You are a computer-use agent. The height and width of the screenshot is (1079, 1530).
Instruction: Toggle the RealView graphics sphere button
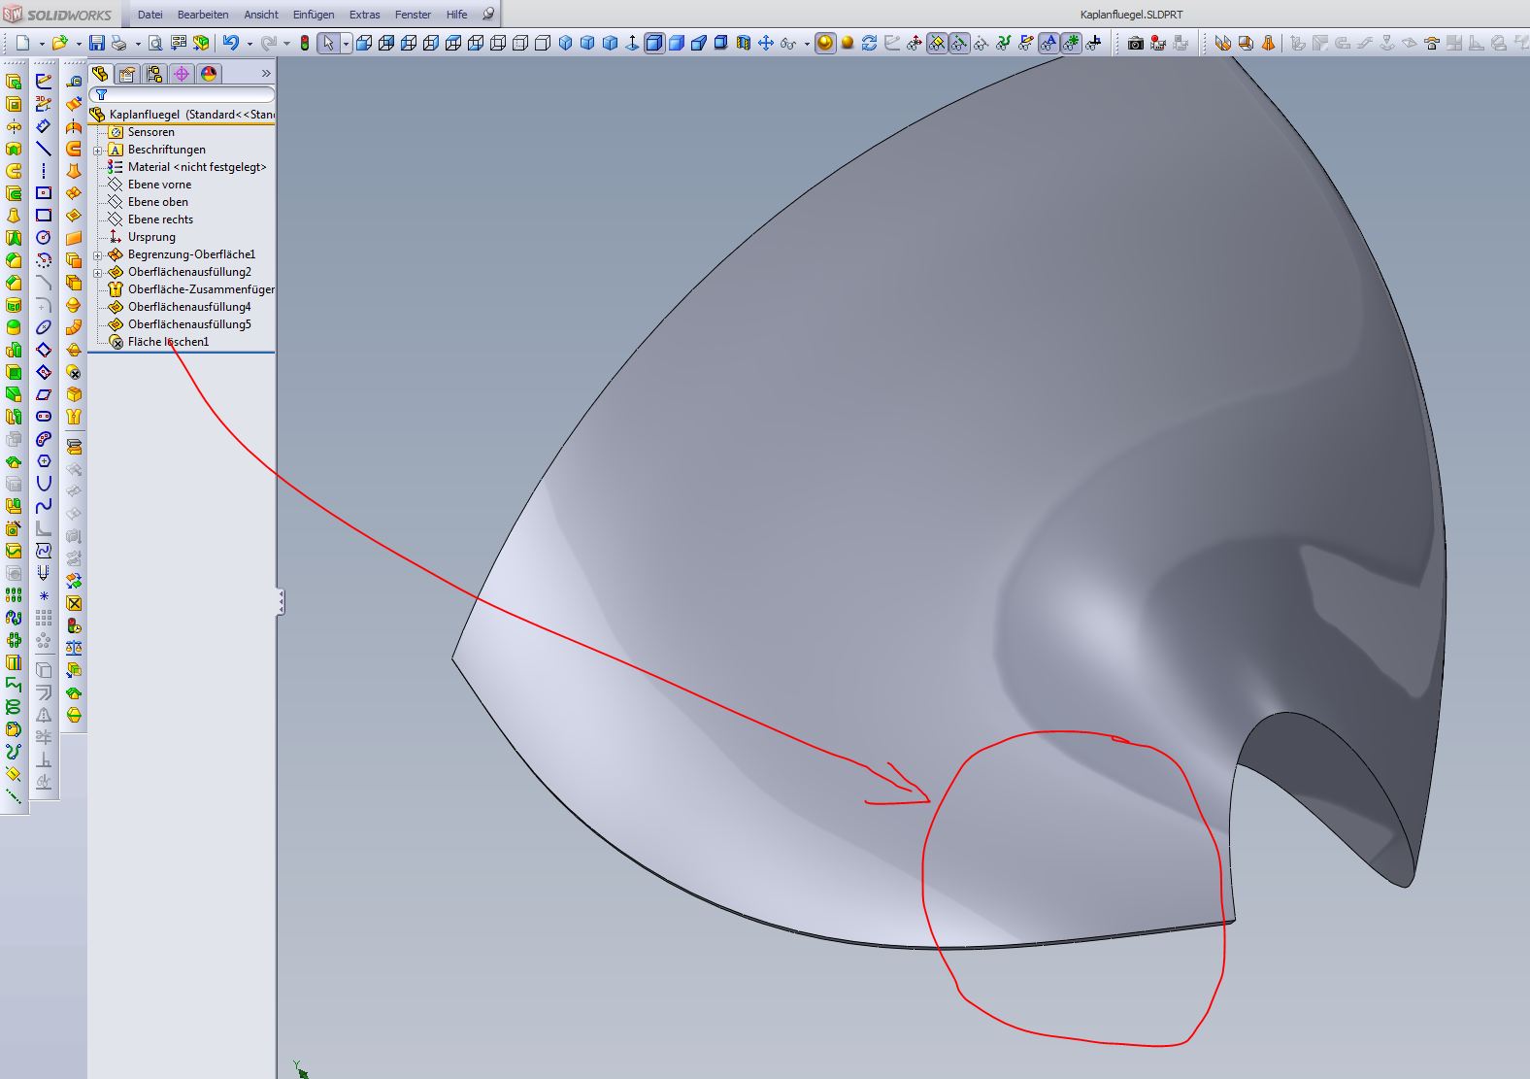825,43
